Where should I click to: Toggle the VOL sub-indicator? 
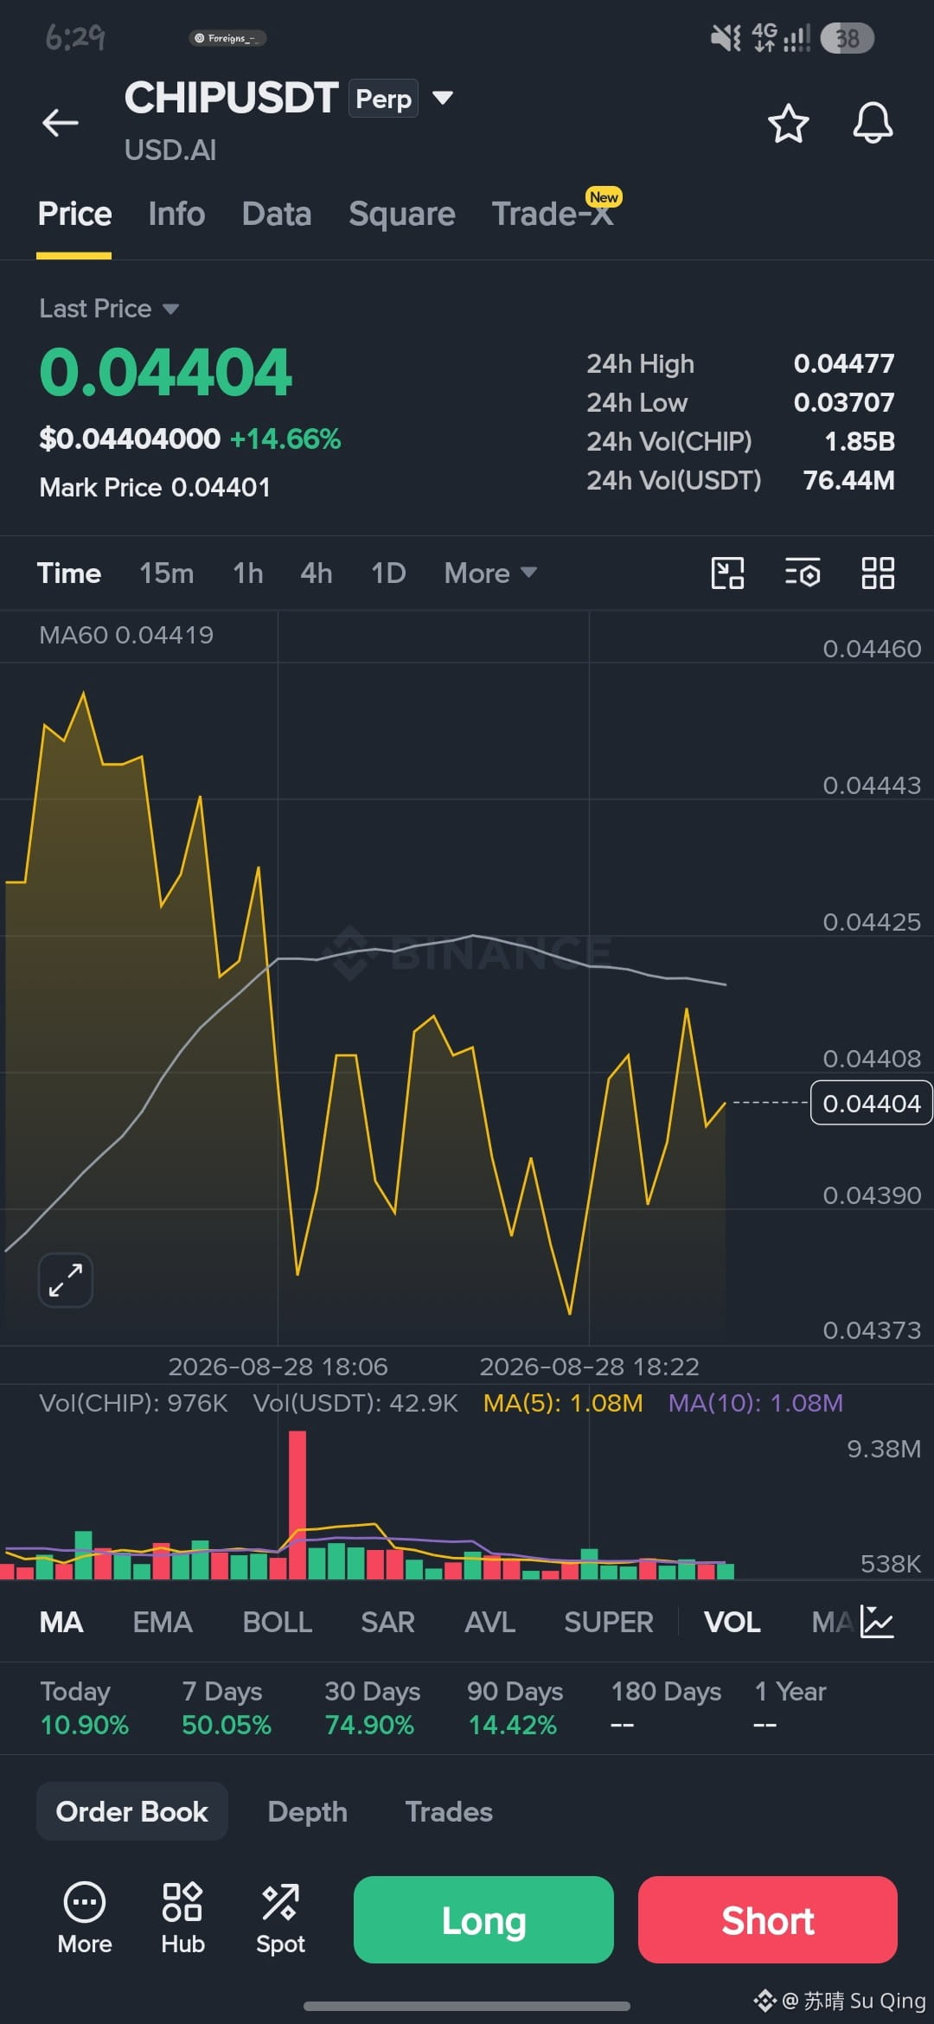point(732,1622)
